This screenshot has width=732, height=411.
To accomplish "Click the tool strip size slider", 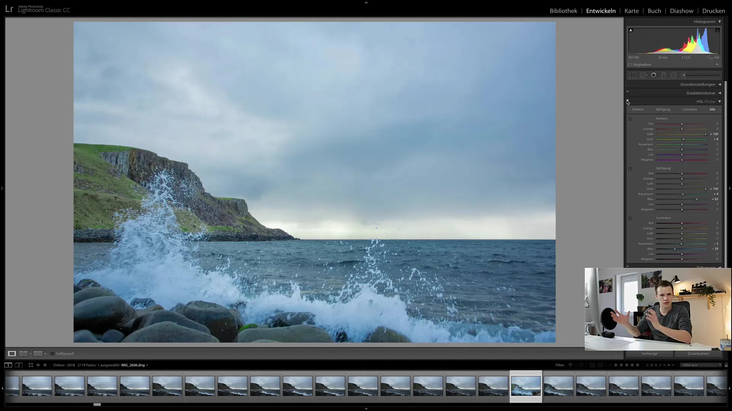I will tap(701, 75).
